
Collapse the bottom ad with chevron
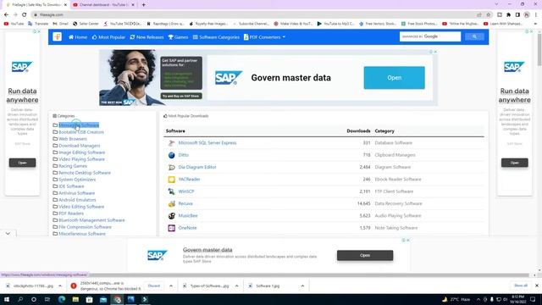(x=8, y=234)
